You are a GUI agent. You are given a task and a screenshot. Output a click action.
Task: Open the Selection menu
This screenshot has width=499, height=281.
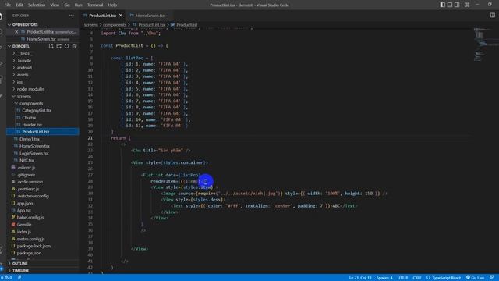coord(37,5)
